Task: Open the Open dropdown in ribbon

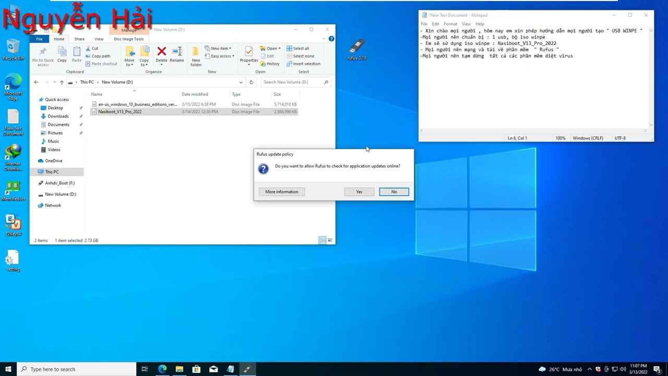Action: pyautogui.click(x=270, y=49)
